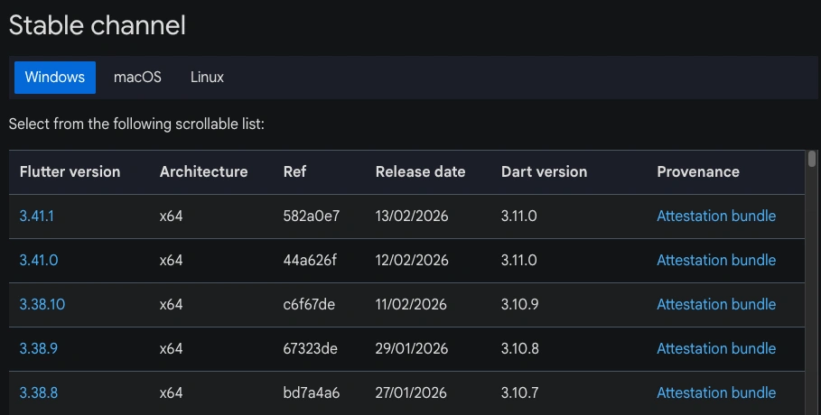This screenshot has height=415, width=821.
Task: Click ref hash 67323de
Action: tap(311, 348)
